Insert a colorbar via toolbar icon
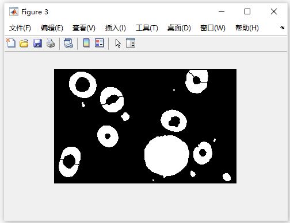Screen dimensions: 290x223 coord(86,43)
